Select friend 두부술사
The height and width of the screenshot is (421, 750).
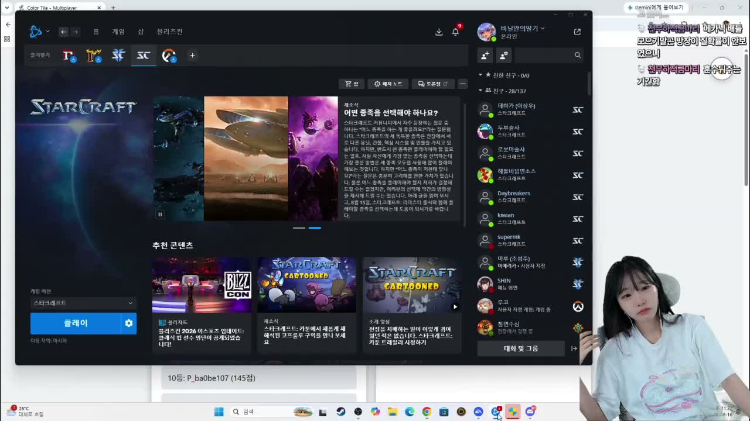pyautogui.click(x=530, y=131)
